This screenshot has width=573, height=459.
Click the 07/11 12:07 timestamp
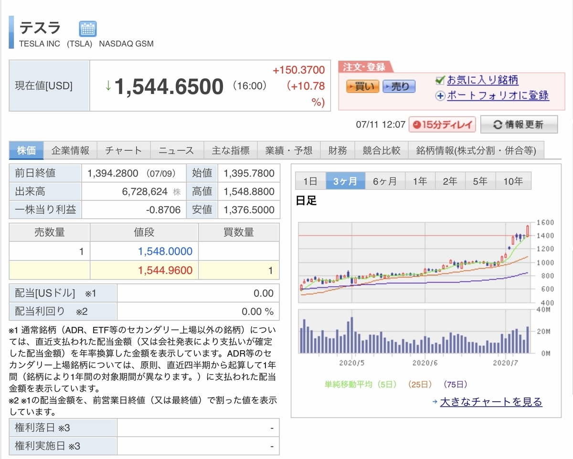[x=381, y=125]
